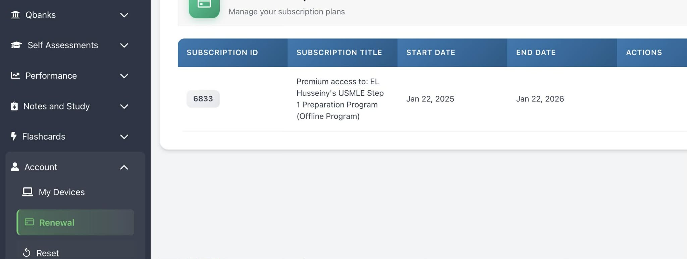Collapse the Account section chevron
The width and height of the screenshot is (687, 259).
[x=124, y=167]
